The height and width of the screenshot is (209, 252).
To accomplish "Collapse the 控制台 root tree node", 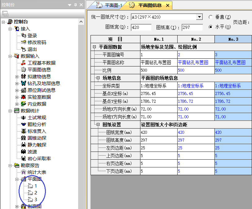I will point(3,22).
